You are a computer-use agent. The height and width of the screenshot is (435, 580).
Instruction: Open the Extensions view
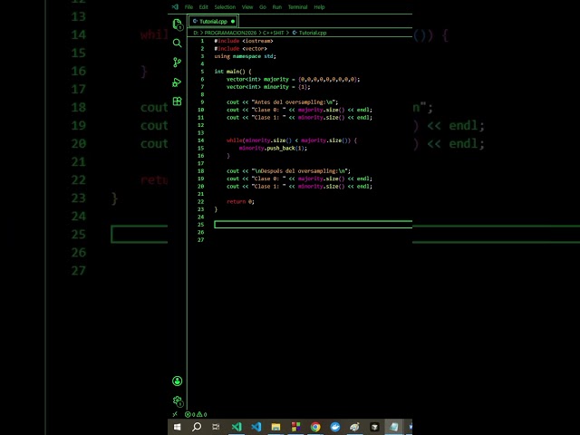point(178,101)
